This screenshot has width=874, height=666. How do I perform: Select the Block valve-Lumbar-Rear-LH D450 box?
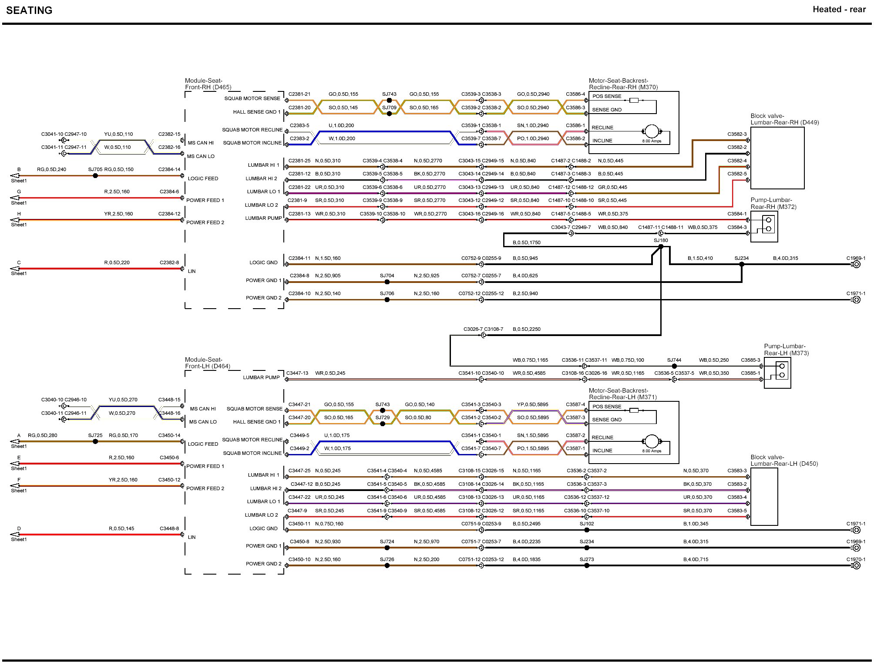tap(764, 496)
